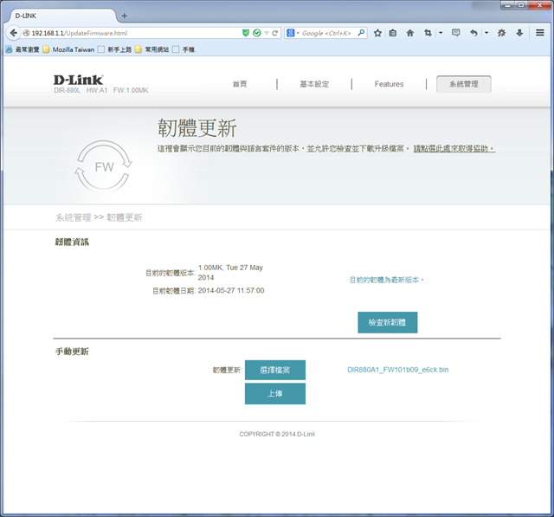The width and height of the screenshot is (554, 517).
Task: Select the 手動更新 section heading
Action: tap(72, 352)
